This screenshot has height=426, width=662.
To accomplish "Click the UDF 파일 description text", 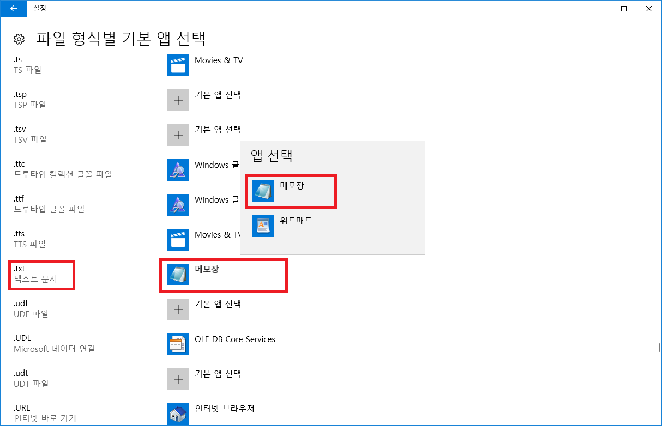I will pos(31,314).
